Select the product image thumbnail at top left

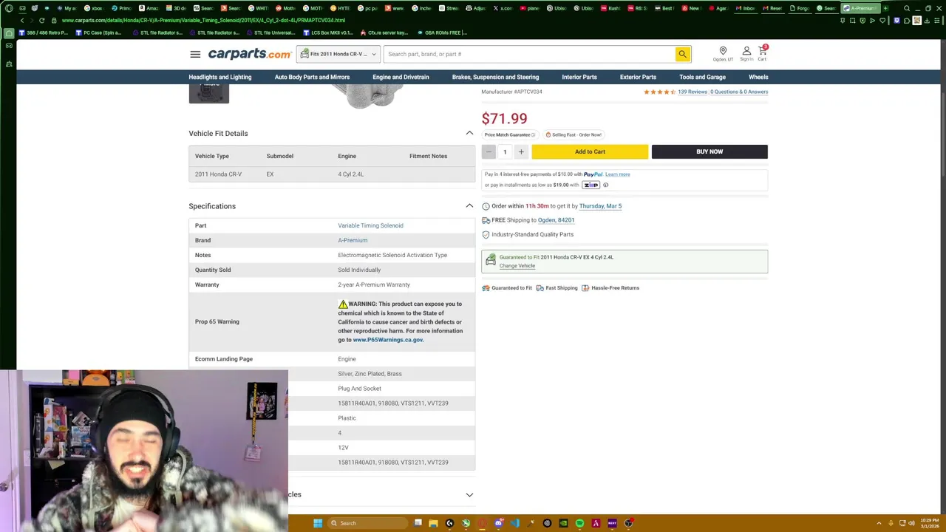[209, 93]
